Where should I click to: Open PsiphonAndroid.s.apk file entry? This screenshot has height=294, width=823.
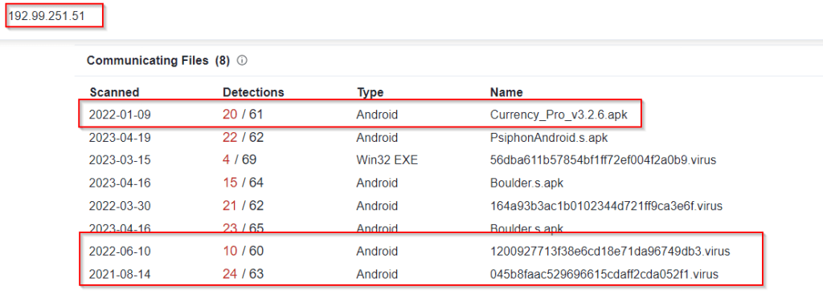coord(549,138)
